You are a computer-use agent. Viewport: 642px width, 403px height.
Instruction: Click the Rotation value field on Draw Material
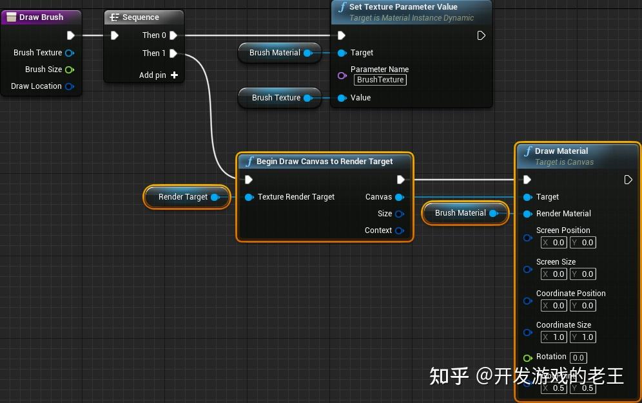578,357
